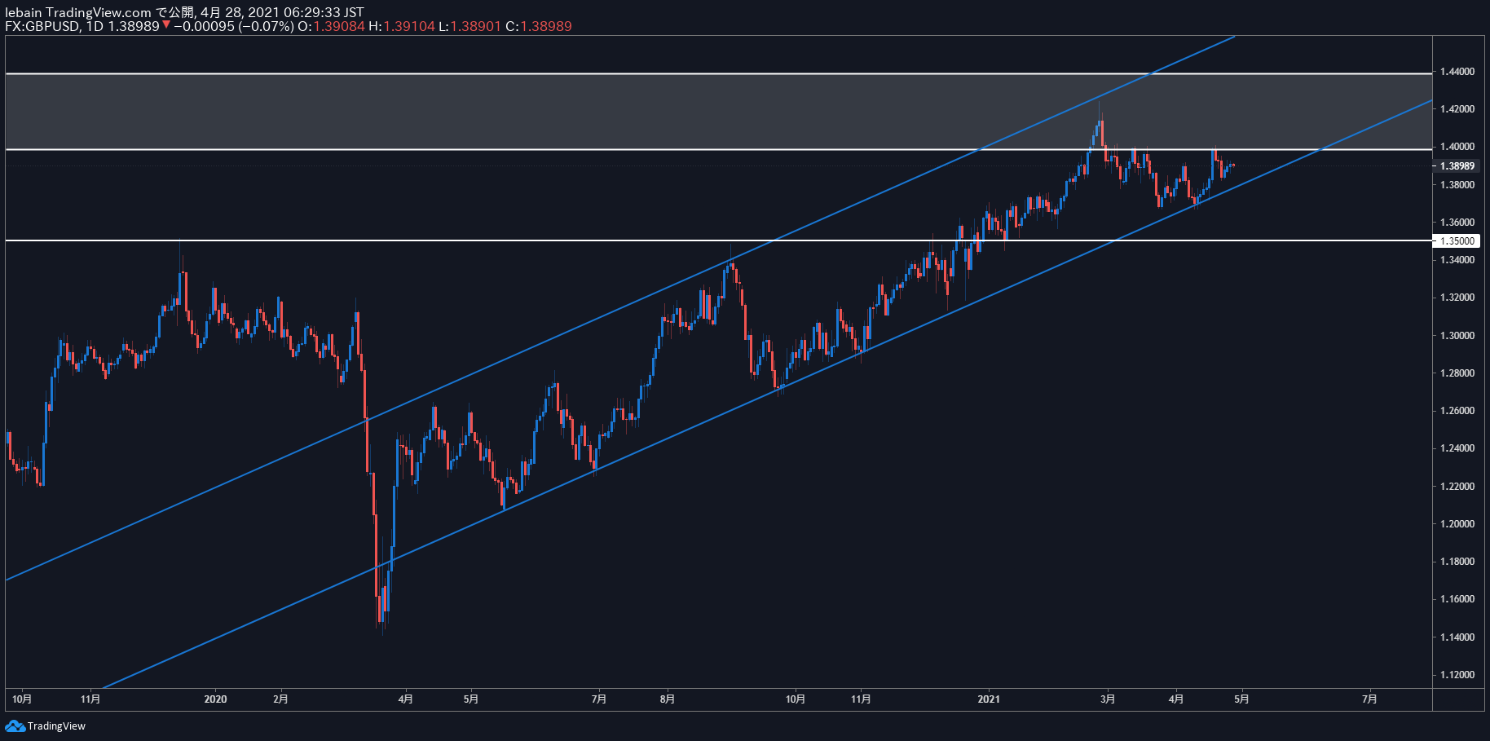Click the 2020 year label on time axis
Image resolution: width=1490 pixels, height=741 pixels.
[x=215, y=699]
